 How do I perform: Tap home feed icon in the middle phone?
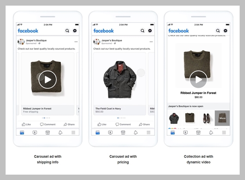[x=98, y=133]
